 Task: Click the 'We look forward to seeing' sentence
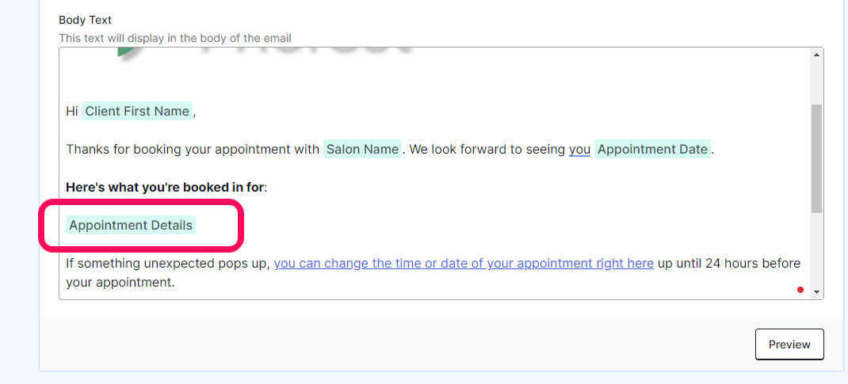click(x=487, y=149)
